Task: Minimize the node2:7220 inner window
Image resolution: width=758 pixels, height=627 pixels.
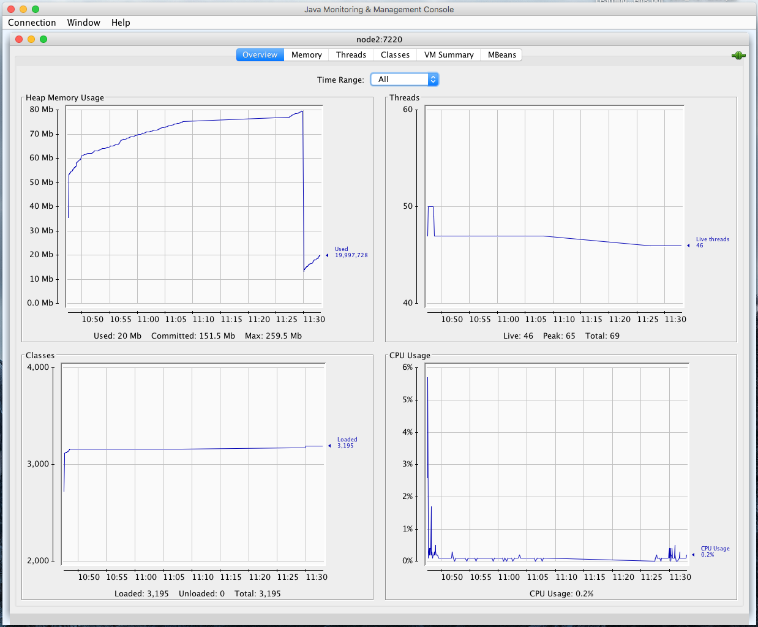Action: coord(31,39)
